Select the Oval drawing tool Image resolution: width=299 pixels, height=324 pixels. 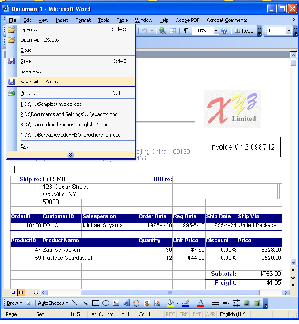point(106,303)
